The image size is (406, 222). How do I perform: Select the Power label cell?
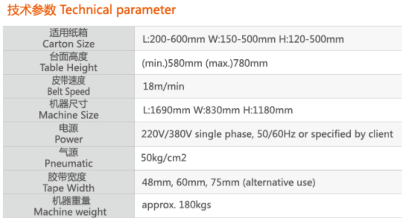[68, 139]
